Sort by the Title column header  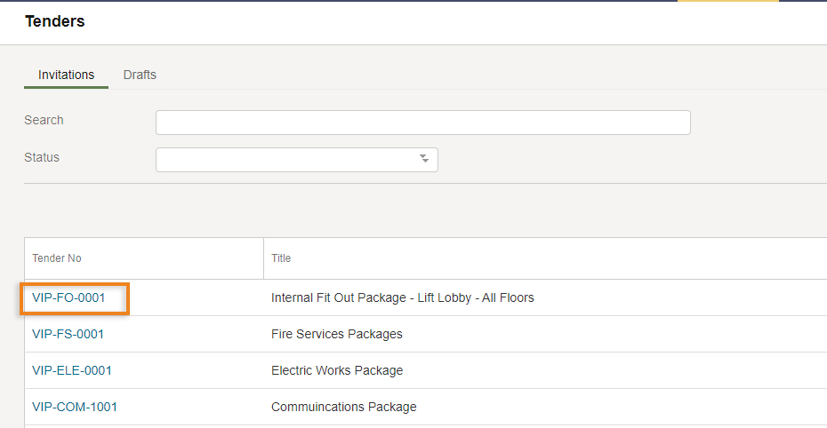(281, 258)
